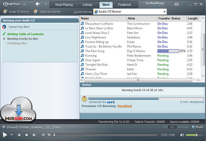Stop playback

point(26,135)
